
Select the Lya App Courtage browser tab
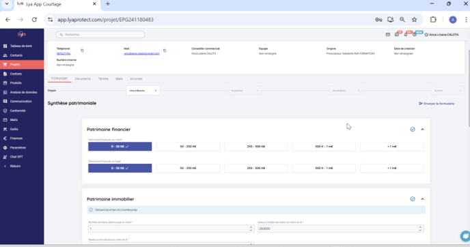click(57, 5)
